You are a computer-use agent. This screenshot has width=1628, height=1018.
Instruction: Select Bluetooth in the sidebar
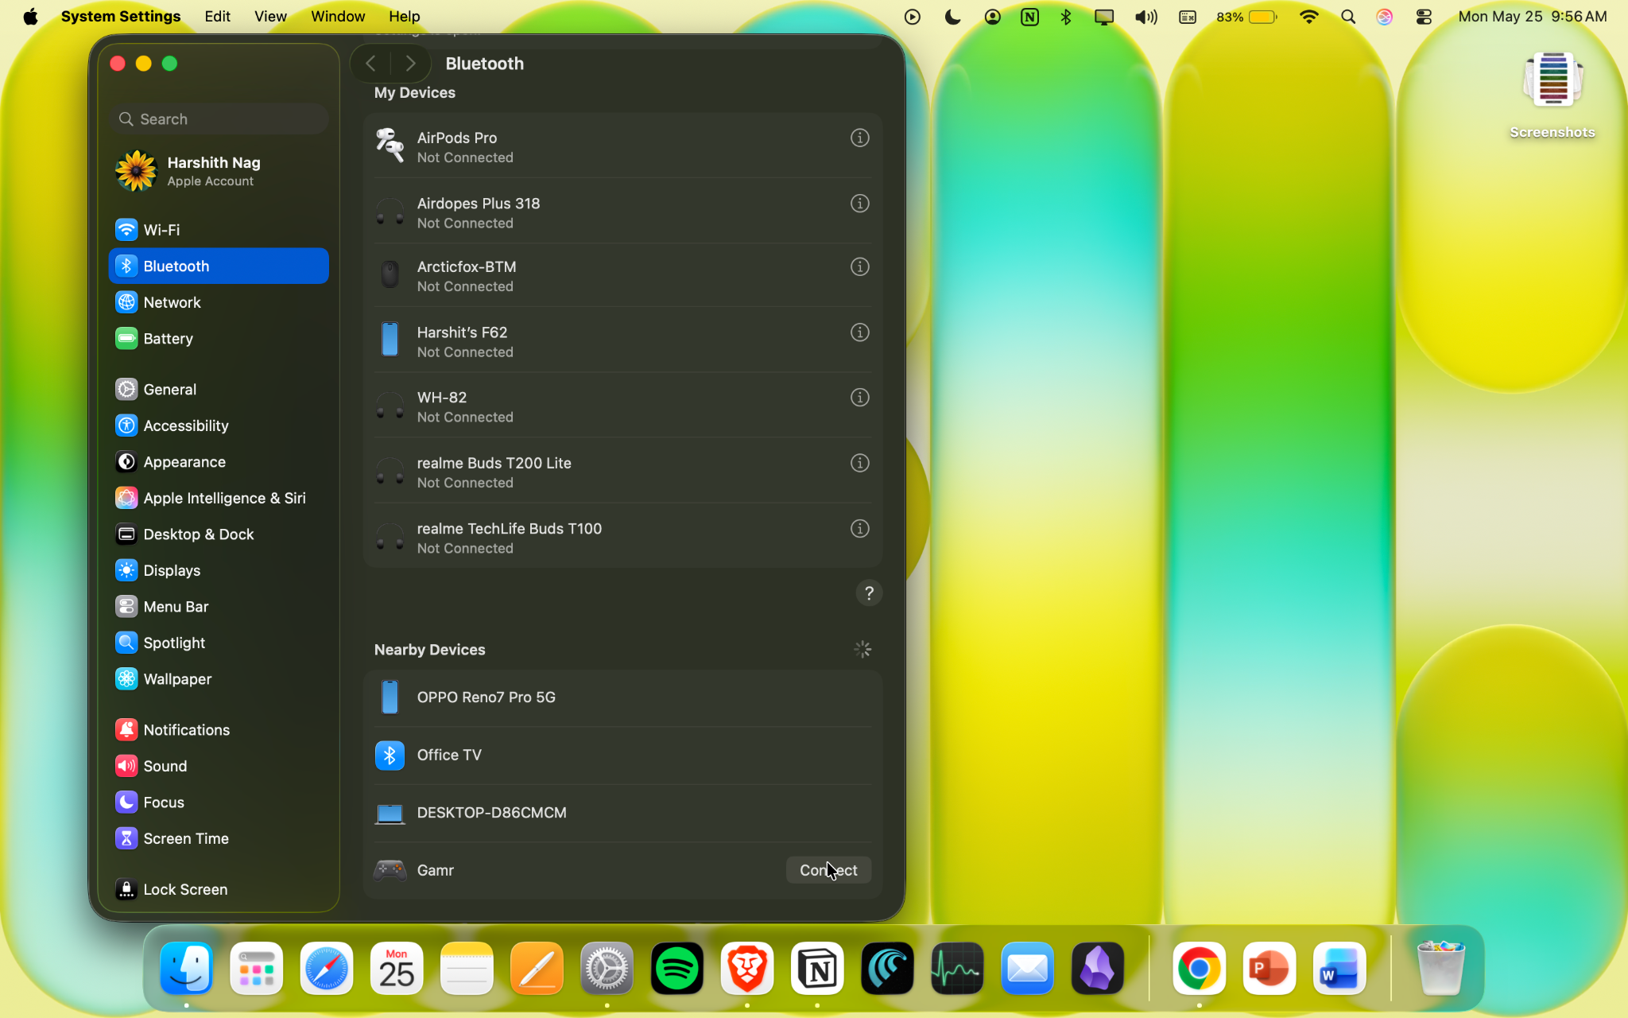[x=219, y=266]
